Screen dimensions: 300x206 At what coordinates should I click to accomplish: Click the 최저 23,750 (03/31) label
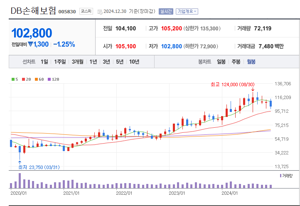pos(39,167)
